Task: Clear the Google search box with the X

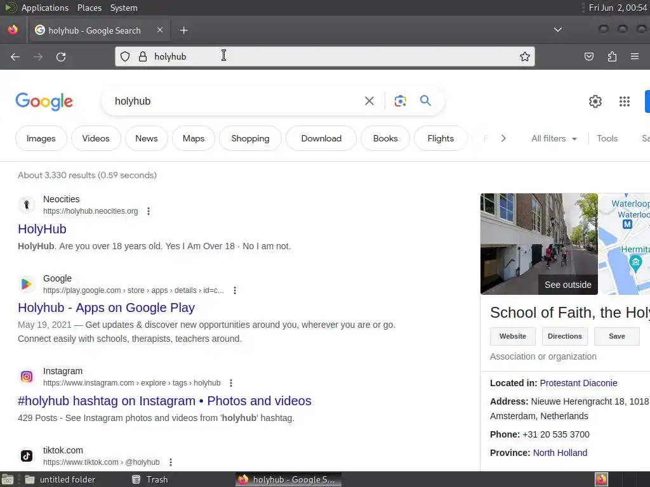Action: [x=369, y=101]
